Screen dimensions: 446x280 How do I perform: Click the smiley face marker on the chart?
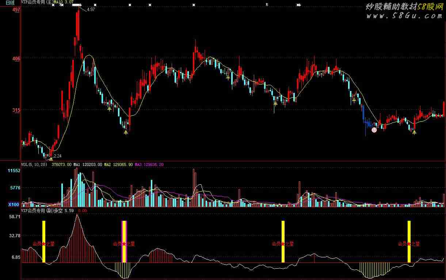point(374,130)
